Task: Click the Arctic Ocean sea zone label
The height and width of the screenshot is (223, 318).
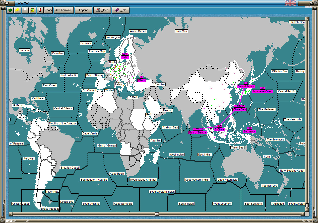Action: click(x=138, y=31)
